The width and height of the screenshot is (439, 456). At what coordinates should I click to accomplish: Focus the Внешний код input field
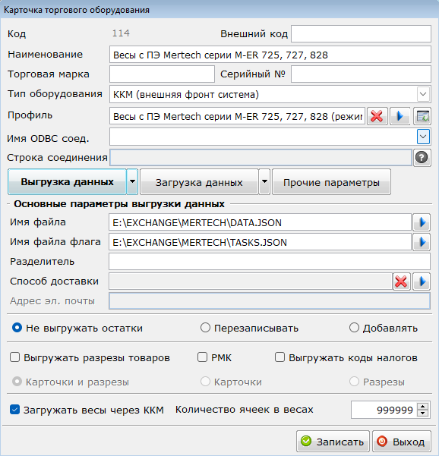tap(361, 33)
